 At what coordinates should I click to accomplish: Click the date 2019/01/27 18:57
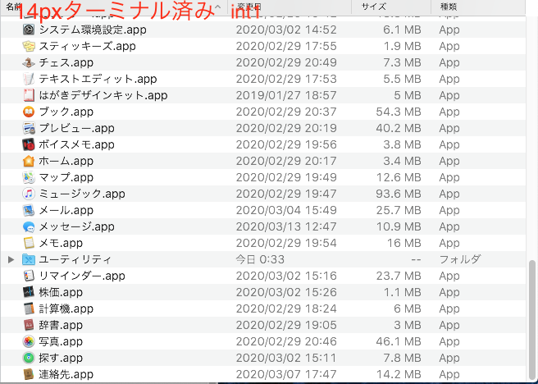[286, 95]
